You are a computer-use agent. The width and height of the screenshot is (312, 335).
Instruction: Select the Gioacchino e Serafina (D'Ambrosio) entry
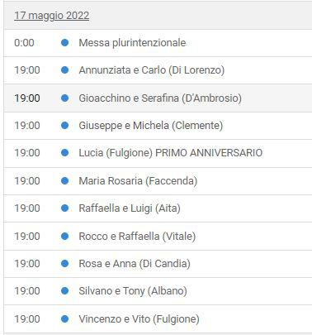click(160, 98)
